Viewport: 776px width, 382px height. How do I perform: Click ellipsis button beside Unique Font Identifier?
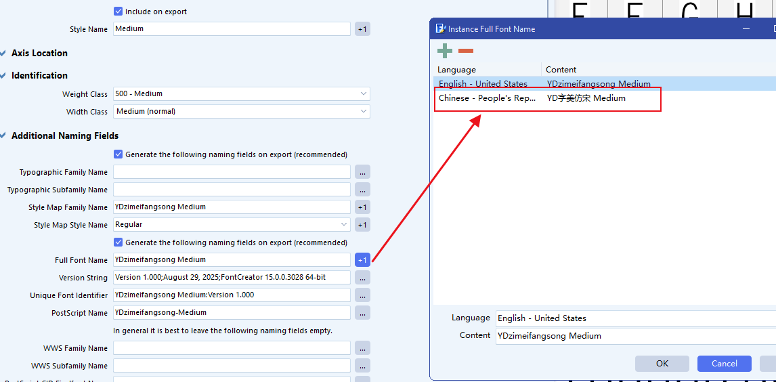362,295
